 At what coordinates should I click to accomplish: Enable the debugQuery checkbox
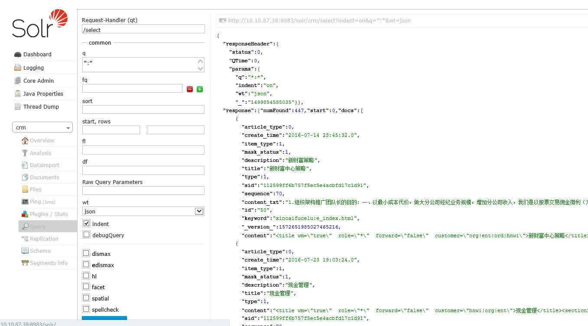tap(86, 235)
